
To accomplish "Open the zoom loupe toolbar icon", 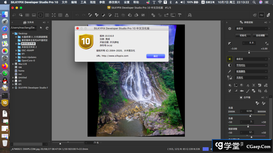I will (190, 15).
